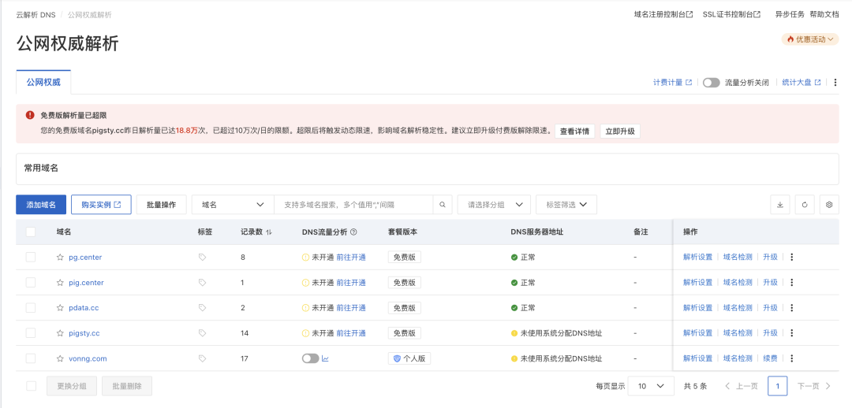Image resolution: width=852 pixels, height=408 pixels.
Task: Star the pg.center domain
Action: coord(60,258)
